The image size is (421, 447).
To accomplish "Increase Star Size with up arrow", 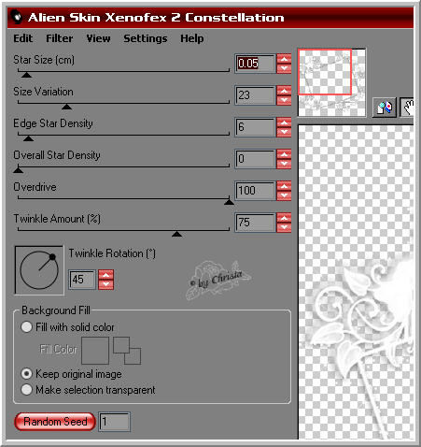I will pyautogui.click(x=284, y=59).
